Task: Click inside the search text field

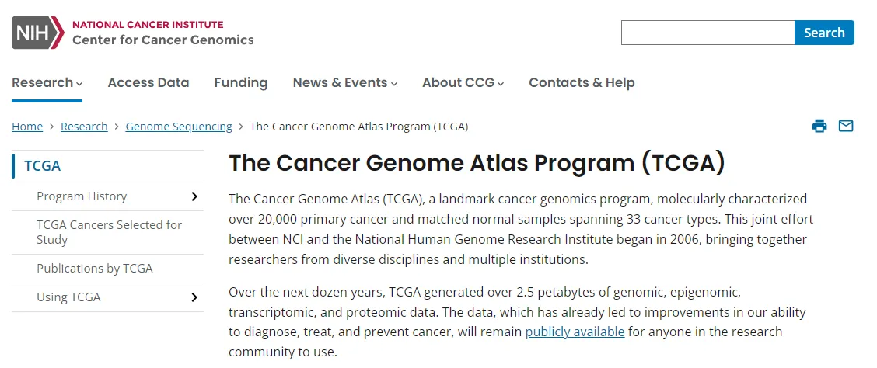Action: click(x=708, y=33)
